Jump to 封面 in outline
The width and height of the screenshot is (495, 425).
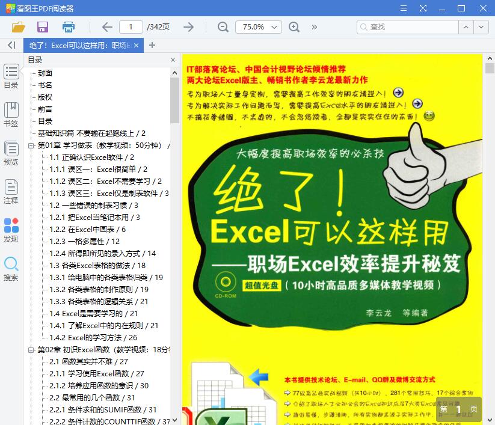(45, 73)
